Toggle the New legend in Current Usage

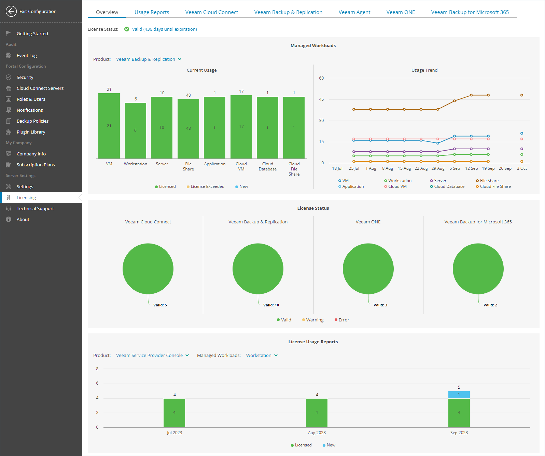click(x=241, y=186)
